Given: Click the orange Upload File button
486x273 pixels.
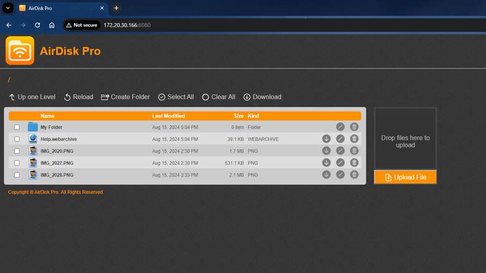Looking at the screenshot, I should click(406, 177).
